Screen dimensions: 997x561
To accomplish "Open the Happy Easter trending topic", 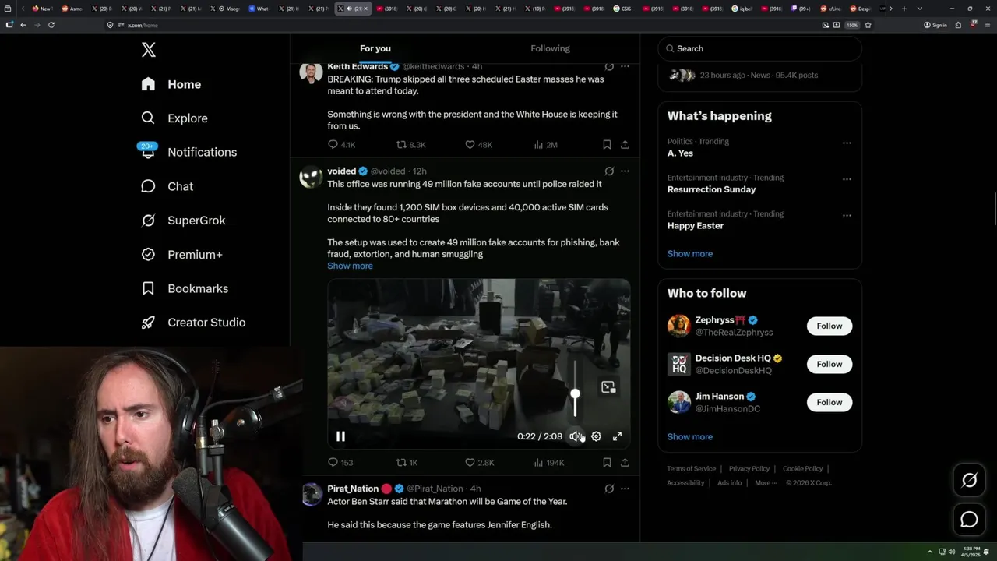I will point(696,225).
